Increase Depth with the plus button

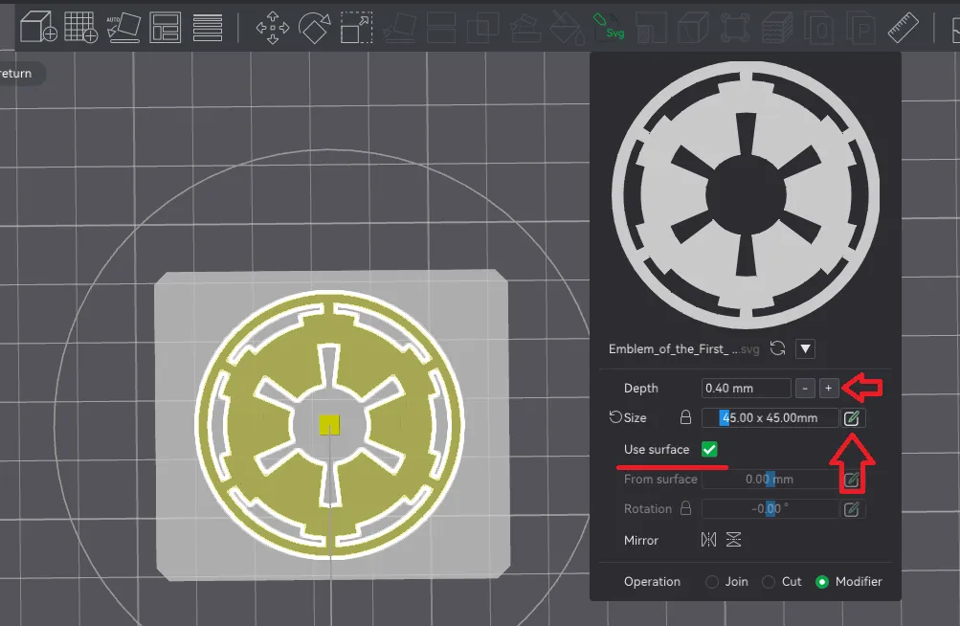(x=828, y=388)
